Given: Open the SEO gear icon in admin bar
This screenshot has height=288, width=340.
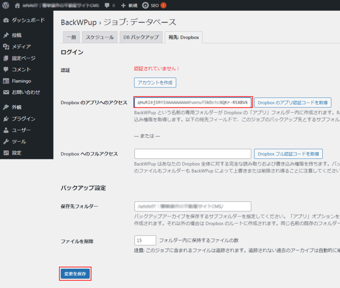Looking at the screenshot, I should pyautogui.click(x=145, y=5).
